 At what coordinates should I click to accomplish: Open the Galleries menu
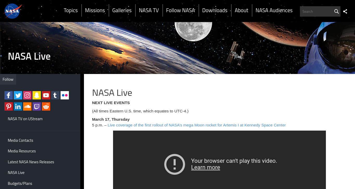[x=122, y=10]
